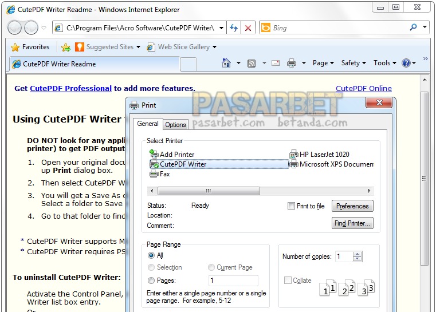
Task: Click the Pages range input field
Action: [x=233, y=281]
